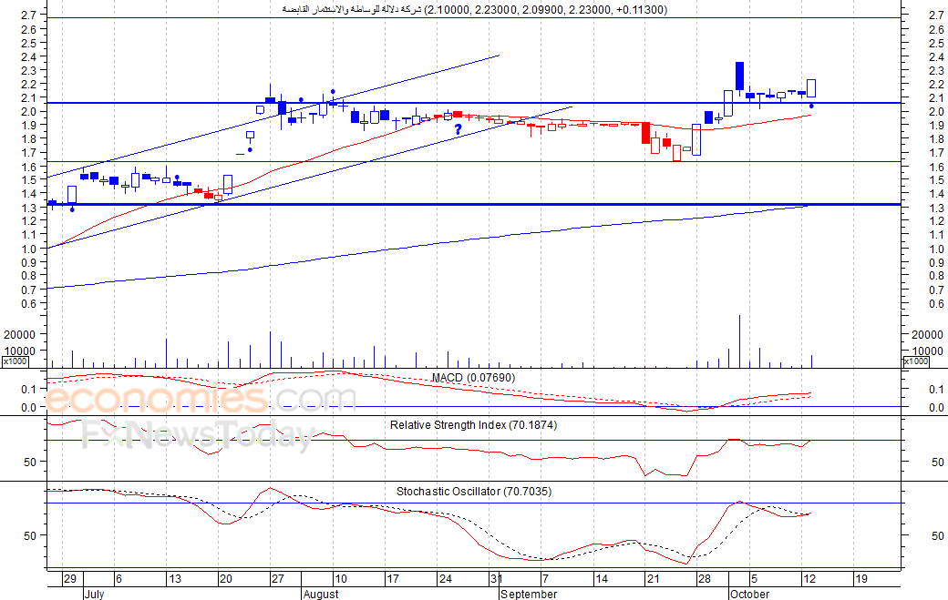Click date label 12 on time axis
The height and width of the screenshot is (600, 948).
pos(809,579)
